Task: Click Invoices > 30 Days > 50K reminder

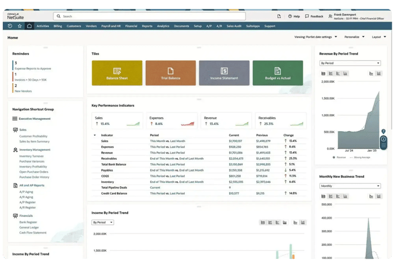Action: (30, 79)
